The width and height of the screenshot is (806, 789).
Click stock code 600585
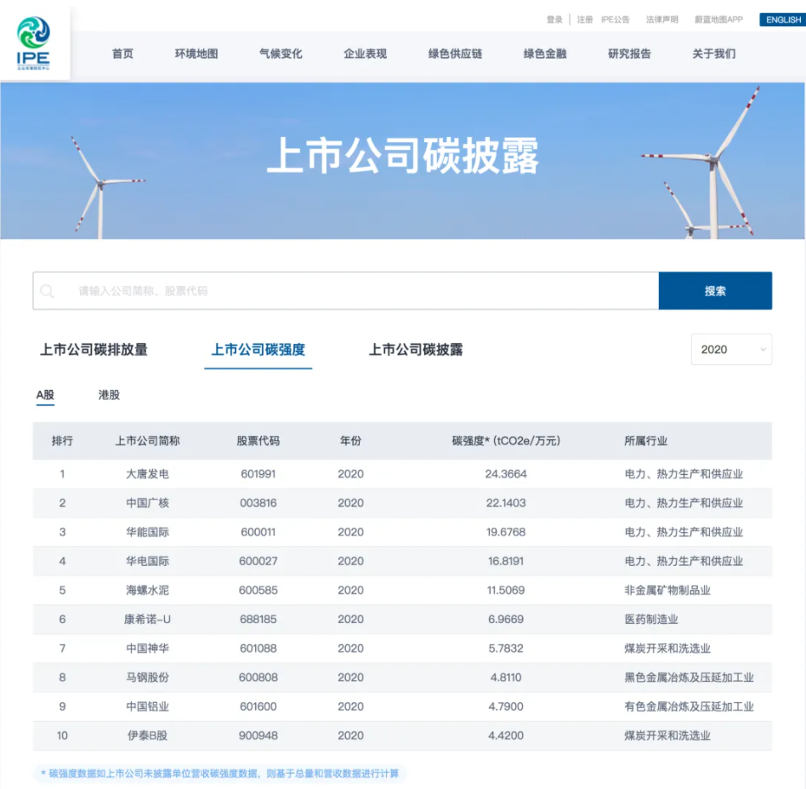(x=258, y=591)
